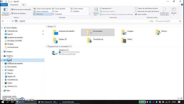Collapse the Este PC tree node
The image size is (184, 104).
point(2,60)
